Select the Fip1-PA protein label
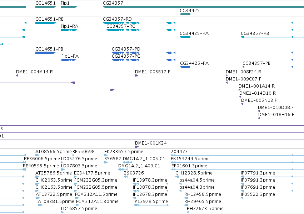The height and width of the screenshot is (214, 304). 70,56
